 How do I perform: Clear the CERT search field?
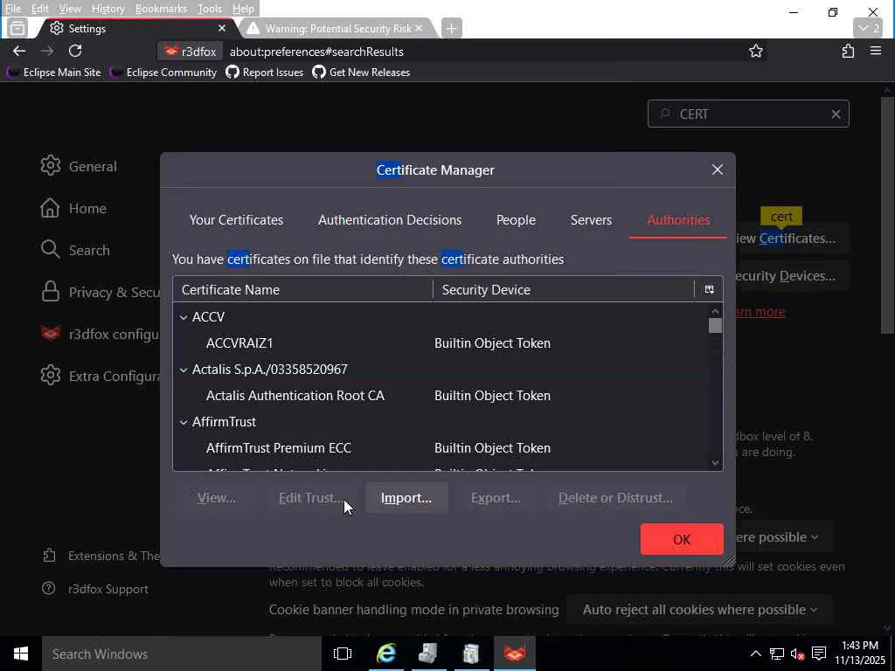[836, 114]
